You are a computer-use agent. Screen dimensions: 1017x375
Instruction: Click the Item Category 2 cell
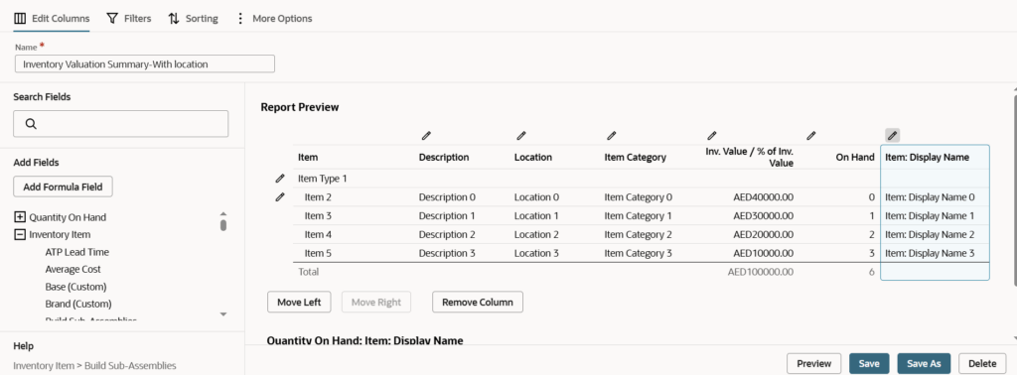pyautogui.click(x=639, y=234)
